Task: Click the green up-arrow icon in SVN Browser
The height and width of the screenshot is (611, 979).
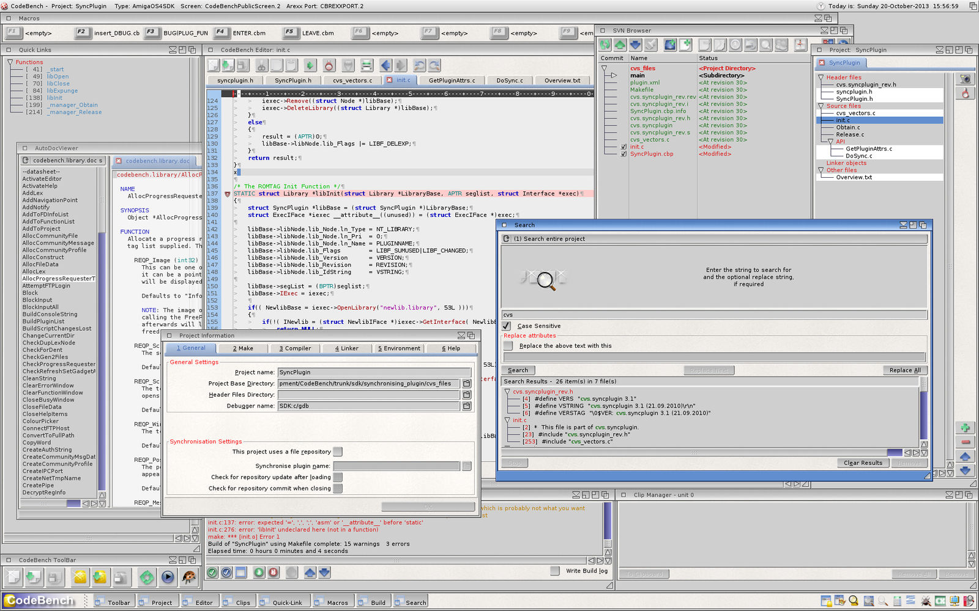Action: click(620, 45)
